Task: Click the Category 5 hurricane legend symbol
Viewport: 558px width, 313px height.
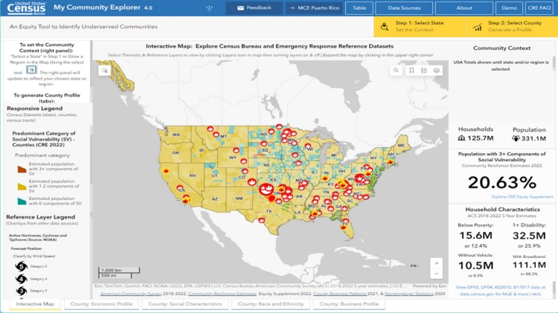Action: tap(21, 266)
